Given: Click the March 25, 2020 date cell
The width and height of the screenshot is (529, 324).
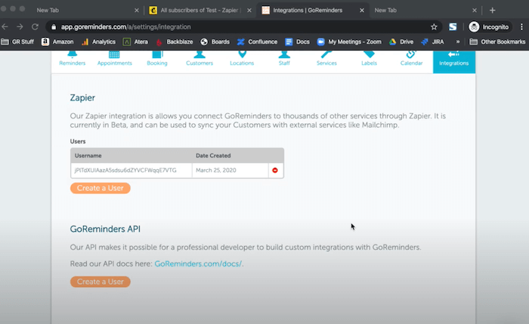Looking at the screenshot, I should click(x=230, y=170).
